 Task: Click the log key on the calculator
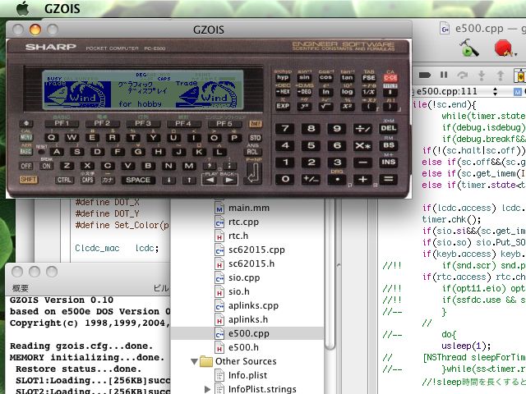tap(347, 92)
